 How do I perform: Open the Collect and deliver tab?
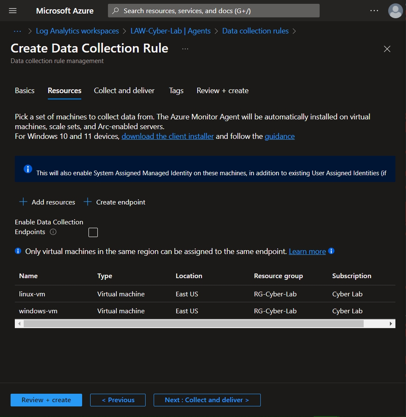click(x=124, y=91)
